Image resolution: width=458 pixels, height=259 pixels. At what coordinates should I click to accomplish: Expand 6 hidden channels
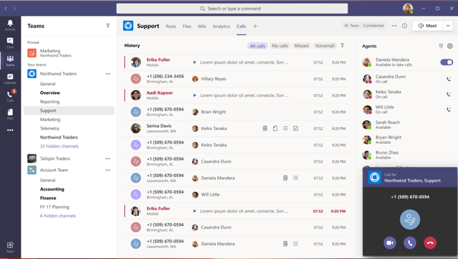tap(58, 216)
